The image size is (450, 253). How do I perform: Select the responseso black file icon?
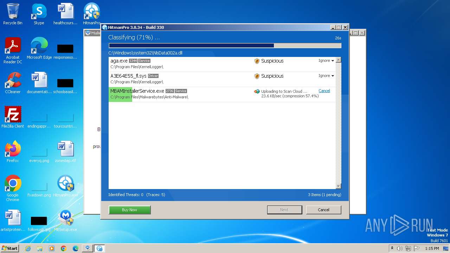(x=65, y=51)
